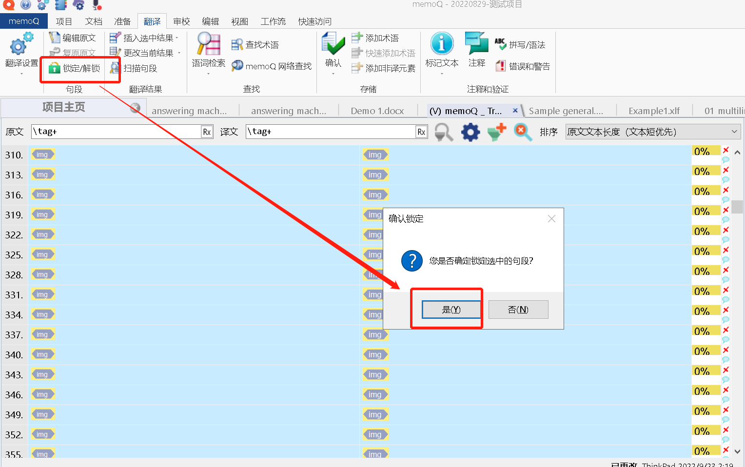Viewport: 745px width, 467px height.
Task: Click the red X status of segment 346
Action: [x=726, y=389]
